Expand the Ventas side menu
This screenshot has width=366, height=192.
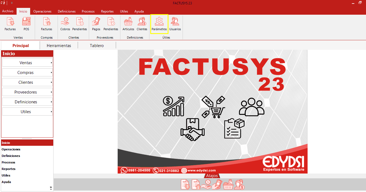27,63
